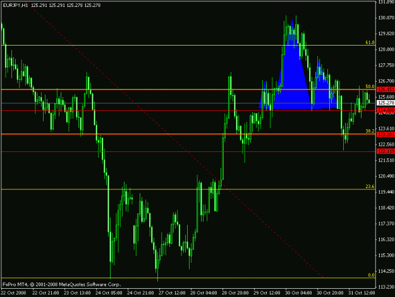Select the 23.6 Fibonacci level label
Viewport: 395px width, 297px height.
[x=370, y=186]
